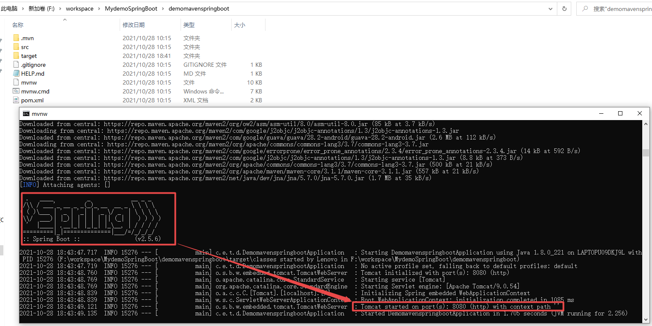Sort files by the 类型 column header
Viewport: 652px width, 326px height.
189,25
